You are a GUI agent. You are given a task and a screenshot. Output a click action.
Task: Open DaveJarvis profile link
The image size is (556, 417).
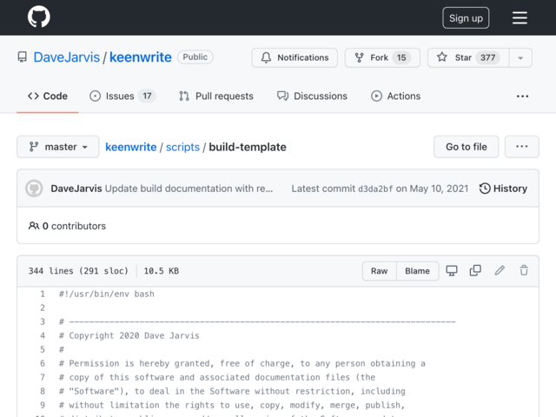67,57
